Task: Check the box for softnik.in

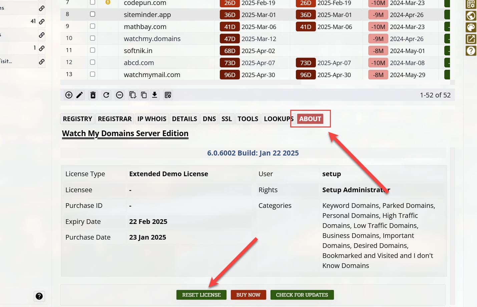Action: click(x=93, y=50)
